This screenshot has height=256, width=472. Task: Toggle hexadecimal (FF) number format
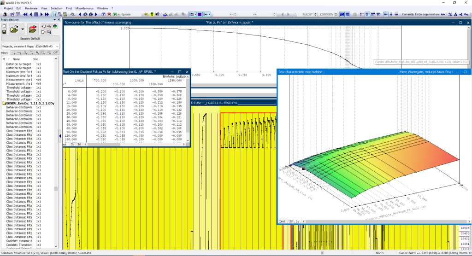[391, 14]
